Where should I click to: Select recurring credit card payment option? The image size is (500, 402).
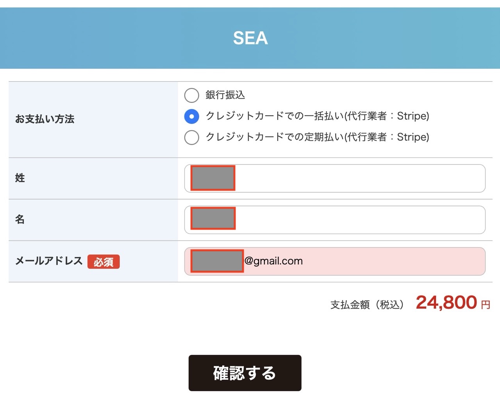coord(191,137)
